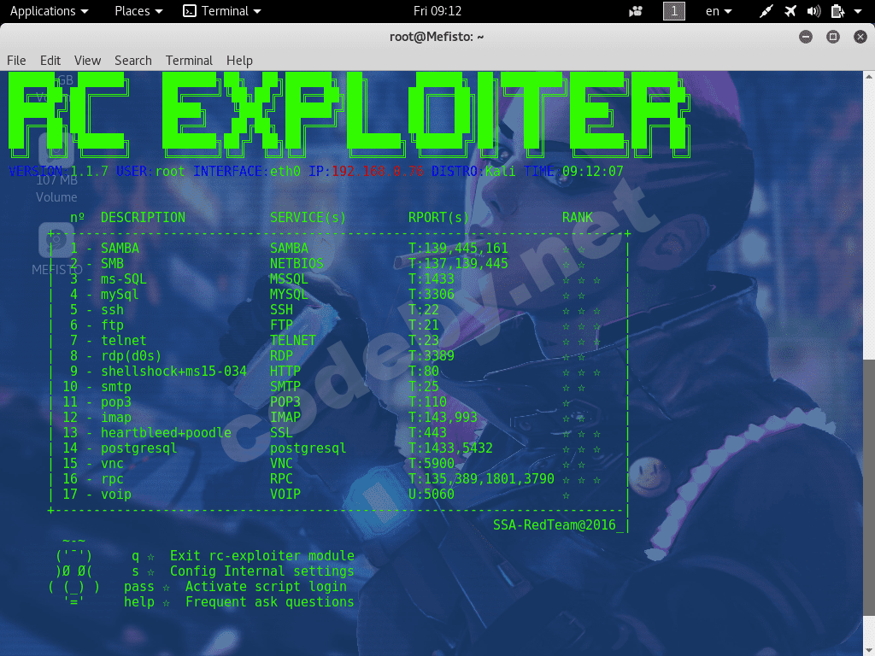Click the RANK column header
This screenshot has width=875, height=656.
click(578, 217)
